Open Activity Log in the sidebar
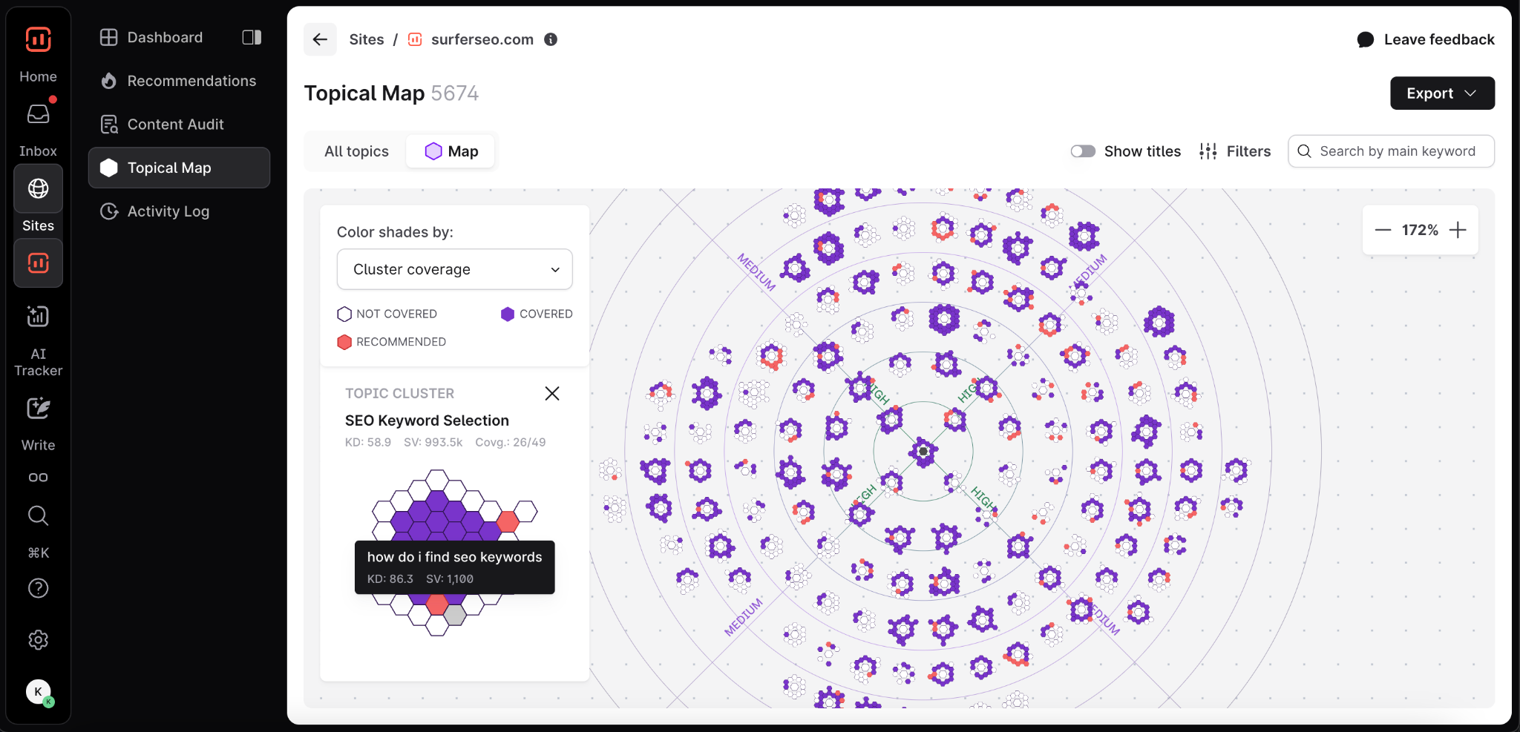 click(168, 211)
